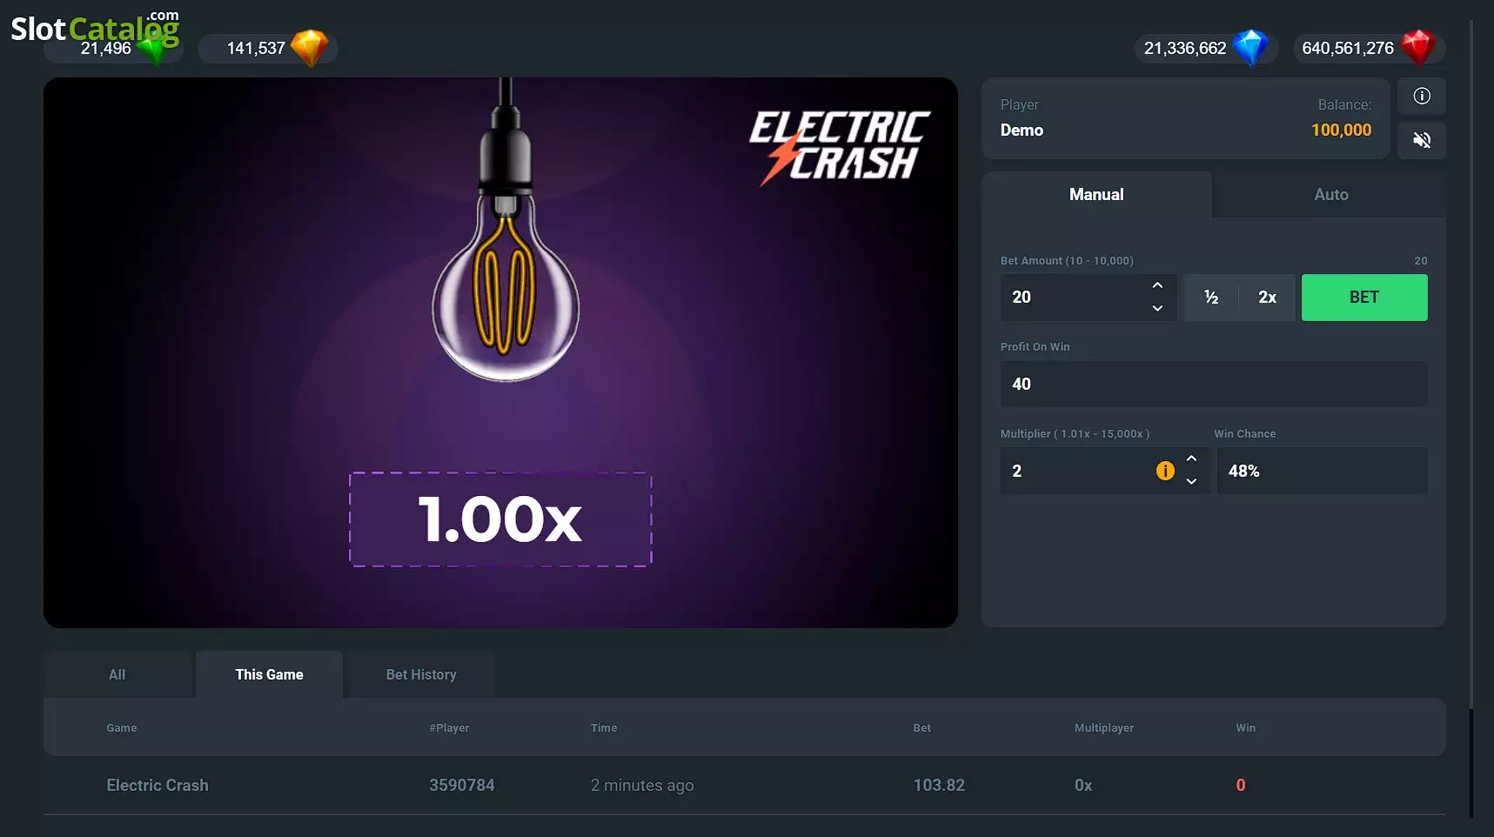Double the bet with 2x button

(x=1267, y=298)
